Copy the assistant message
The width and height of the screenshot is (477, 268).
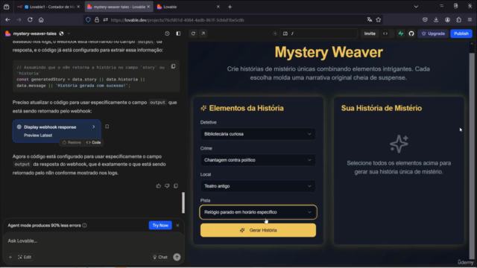176,185
